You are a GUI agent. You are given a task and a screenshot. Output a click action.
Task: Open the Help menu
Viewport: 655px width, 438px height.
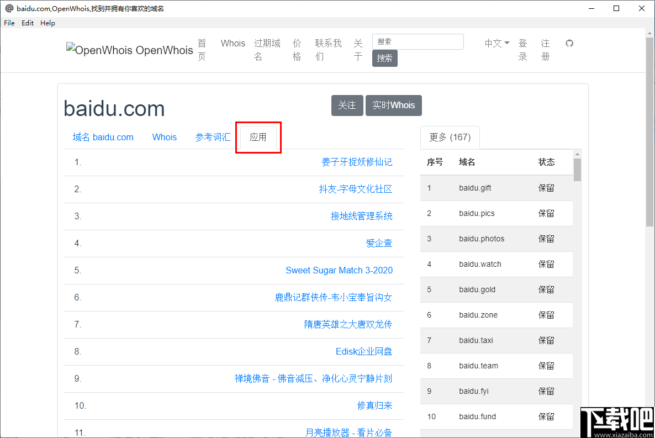tap(47, 23)
